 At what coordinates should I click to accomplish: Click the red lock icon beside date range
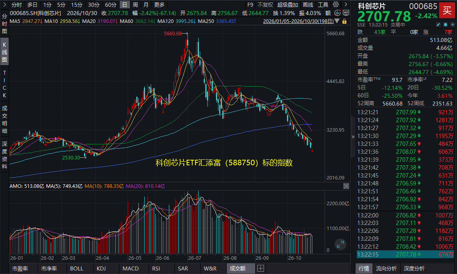click(x=344, y=21)
